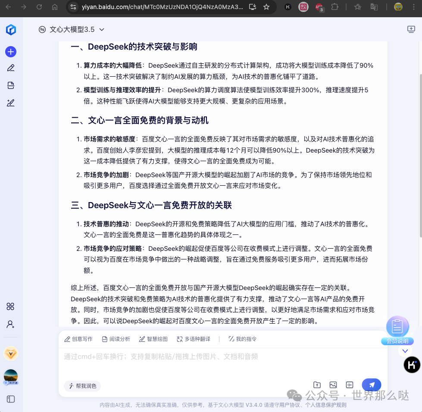This screenshot has width=422, height=412.
Task: Click the footer disclaimer about 用户协议
Action: click(223, 405)
